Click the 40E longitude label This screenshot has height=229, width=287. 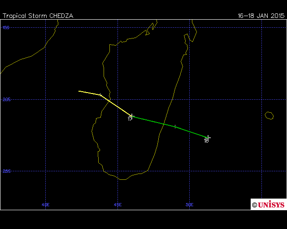(x=45, y=204)
